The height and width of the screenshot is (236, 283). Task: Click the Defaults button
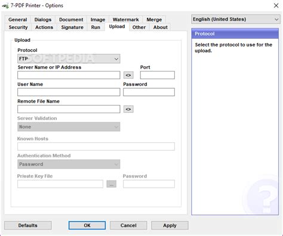pos(28,225)
